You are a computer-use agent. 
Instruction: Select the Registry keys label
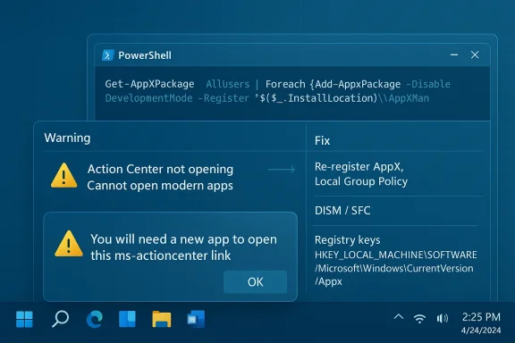(348, 240)
